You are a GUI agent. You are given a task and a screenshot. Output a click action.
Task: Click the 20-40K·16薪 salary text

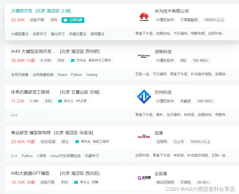23,142
